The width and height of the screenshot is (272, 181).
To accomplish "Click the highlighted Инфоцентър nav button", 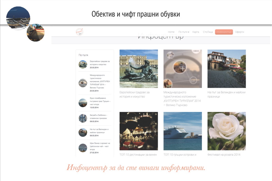I will [x=224, y=32].
